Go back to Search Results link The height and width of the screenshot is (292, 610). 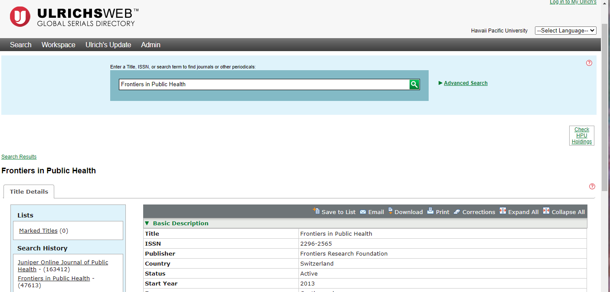click(x=19, y=157)
